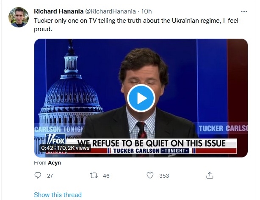Click the 10h timestamp link

147,11
